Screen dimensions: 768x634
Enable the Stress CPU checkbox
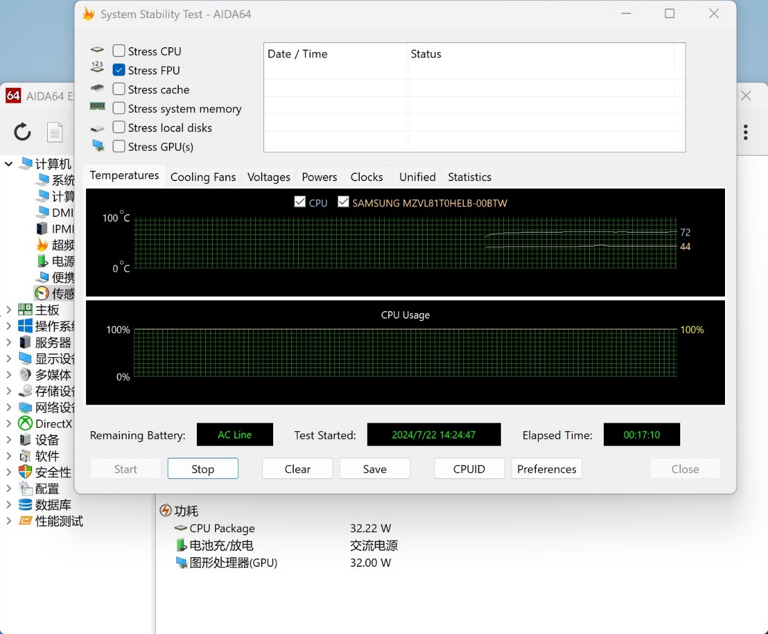119,51
